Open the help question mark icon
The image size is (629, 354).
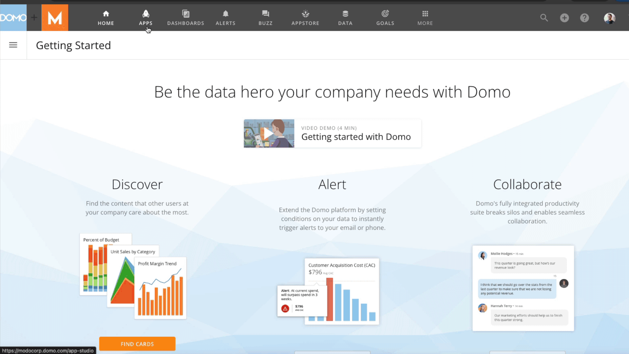tap(584, 18)
